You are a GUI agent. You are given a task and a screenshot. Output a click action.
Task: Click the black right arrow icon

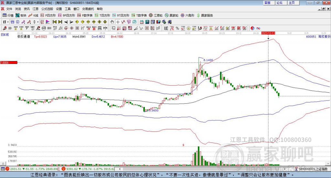coord(71,22)
